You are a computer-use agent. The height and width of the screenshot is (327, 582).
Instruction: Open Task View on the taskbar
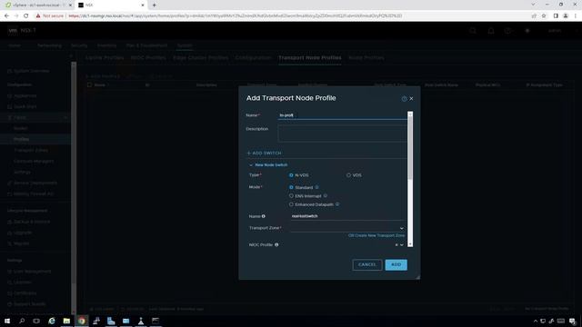point(36,321)
